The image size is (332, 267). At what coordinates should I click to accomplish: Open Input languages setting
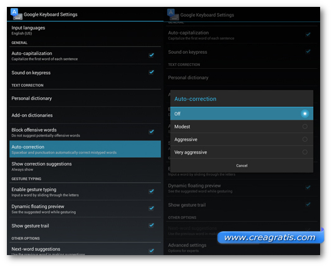[x=85, y=30]
